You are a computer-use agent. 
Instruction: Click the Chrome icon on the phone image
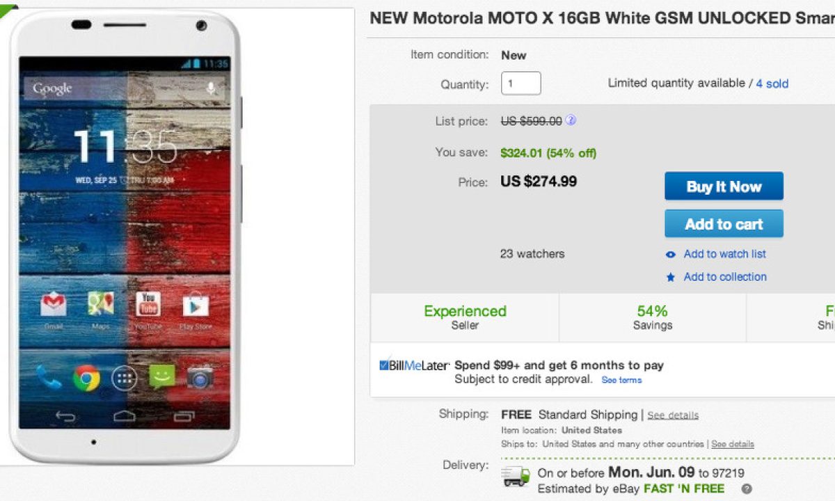(86, 378)
